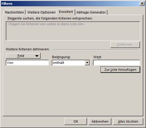Viewport: 146px width, 128px height.
Task: Close the Filtern dialog with the X
Action: coord(142,4)
